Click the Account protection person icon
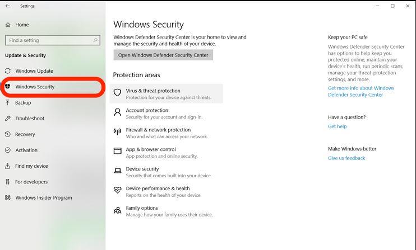The width and height of the screenshot is (416, 250). pyautogui.click(x=117, y=112)
